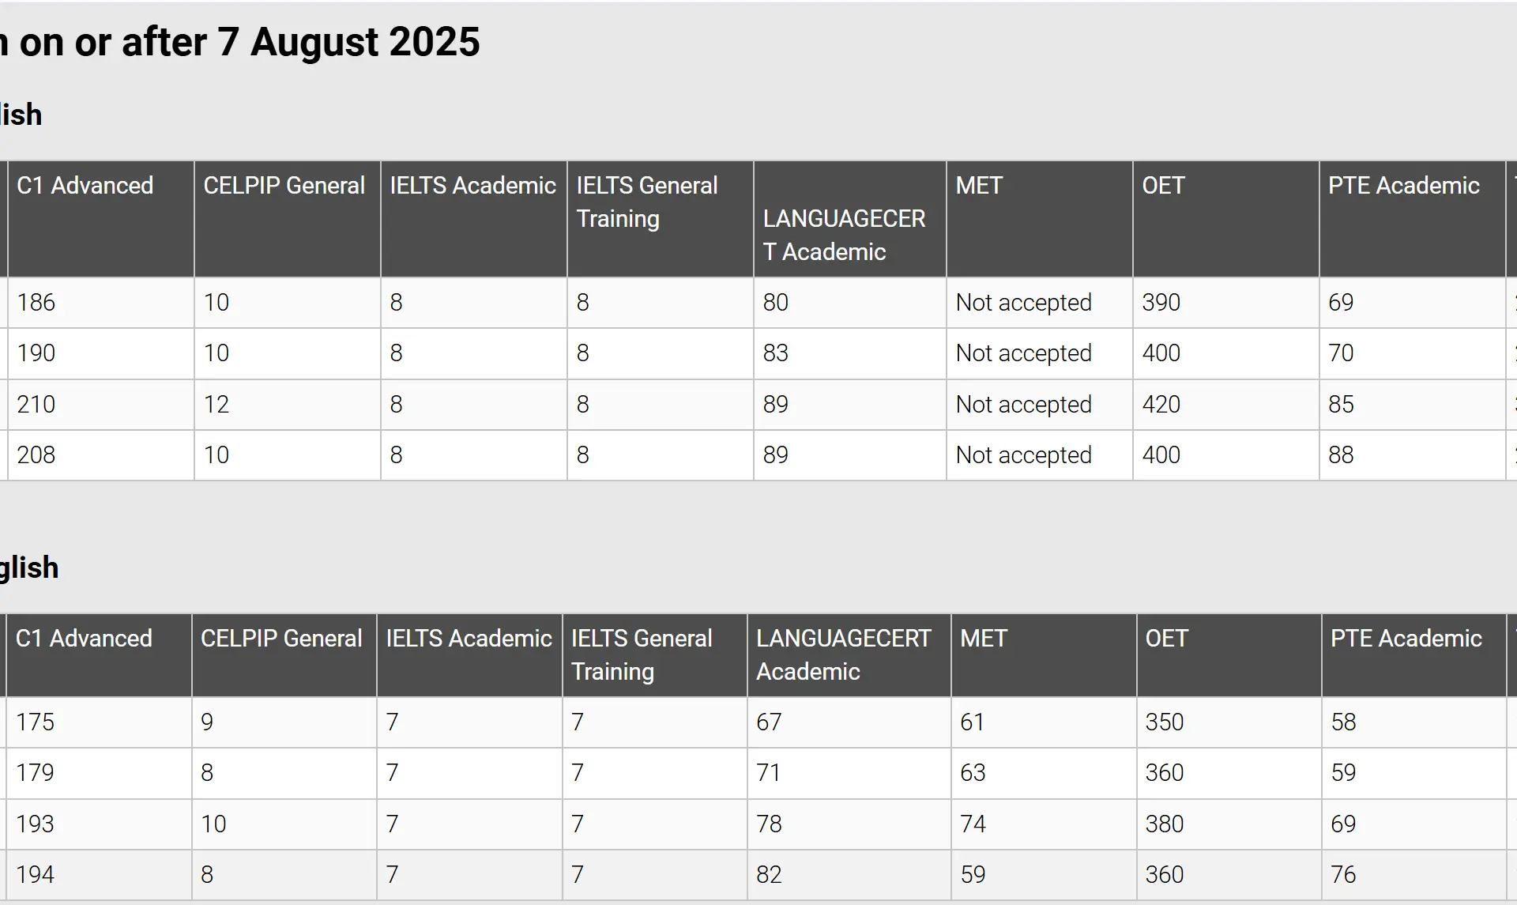Click the OET score 420 cell
Image resolution: width=1517 pixels, height=905 pixels.
pos(1161,405)
